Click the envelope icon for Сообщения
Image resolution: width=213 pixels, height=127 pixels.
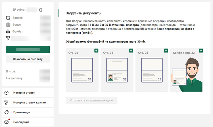pos(6,122)
